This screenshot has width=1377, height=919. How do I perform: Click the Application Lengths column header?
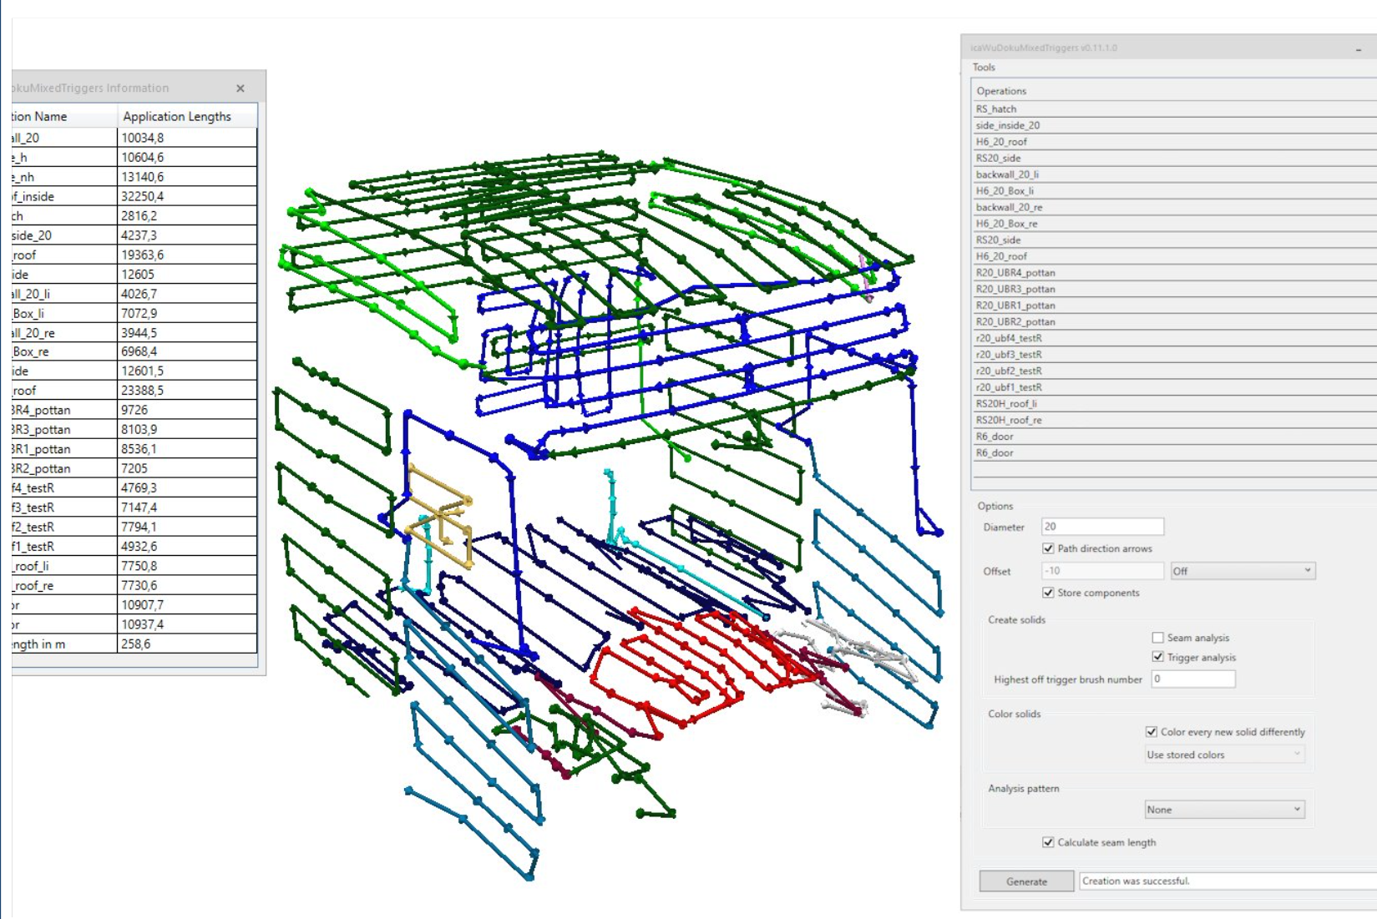[177, 117]
